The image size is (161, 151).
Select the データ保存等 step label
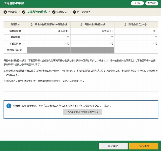pyautogui.click(x=84, y=12)
